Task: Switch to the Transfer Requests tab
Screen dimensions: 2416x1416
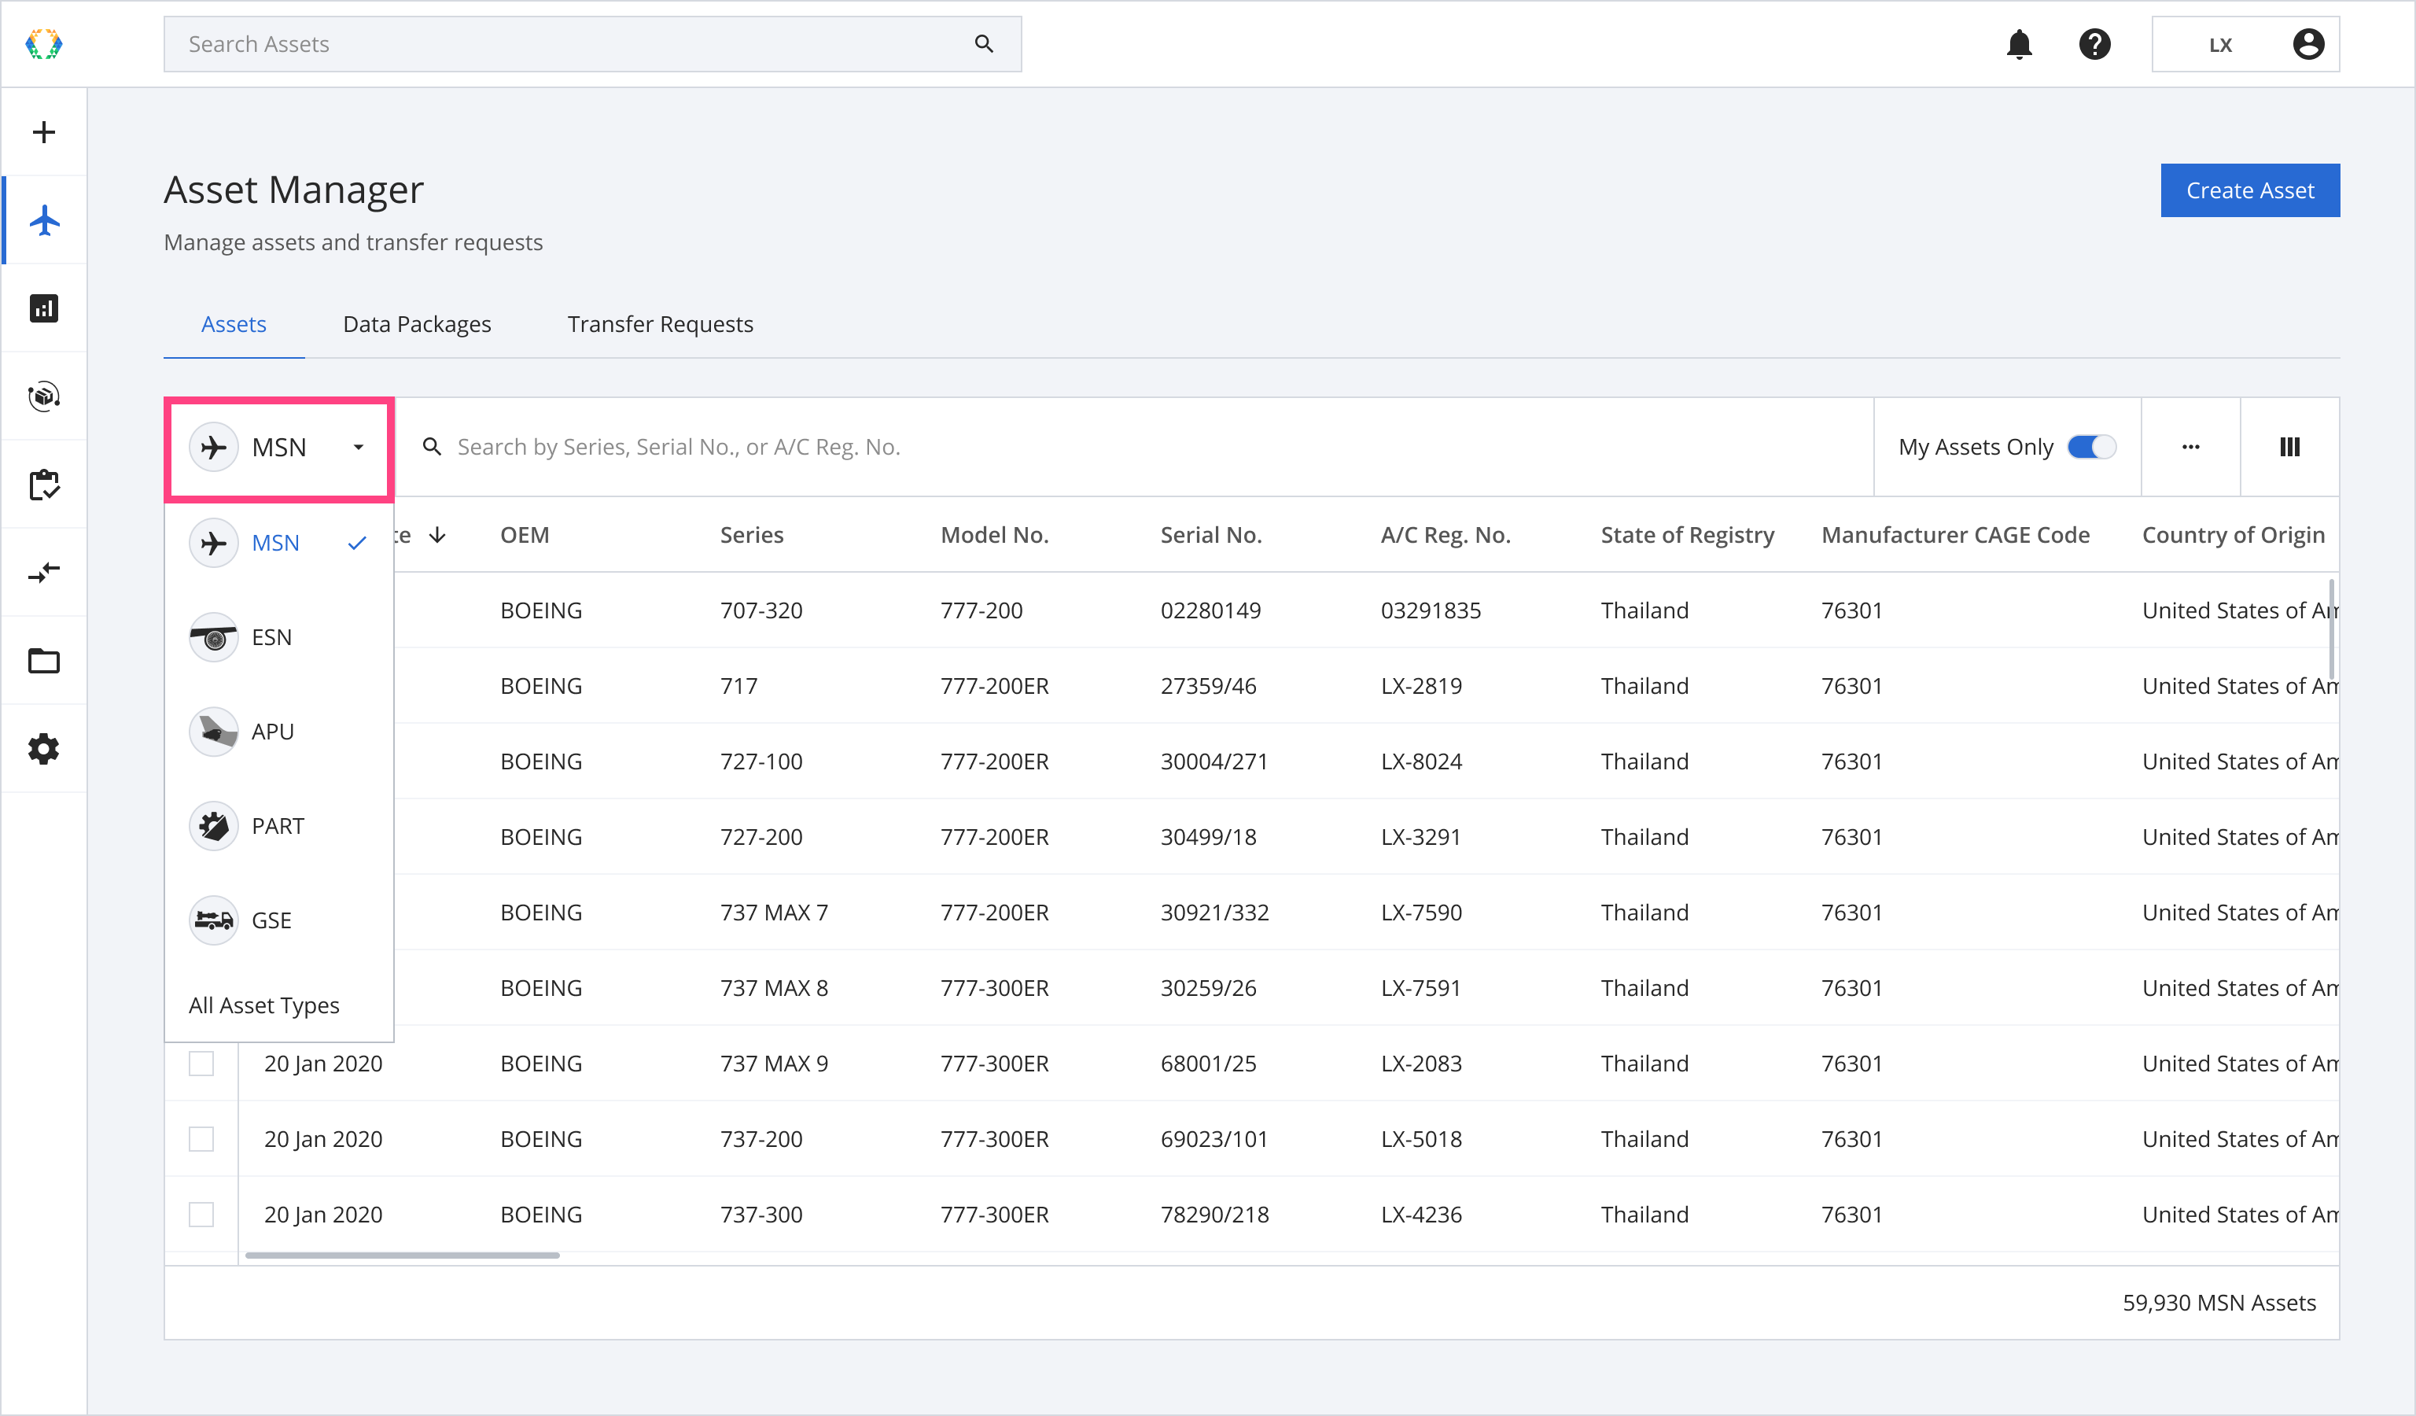Action: click(x=661, y=324)
